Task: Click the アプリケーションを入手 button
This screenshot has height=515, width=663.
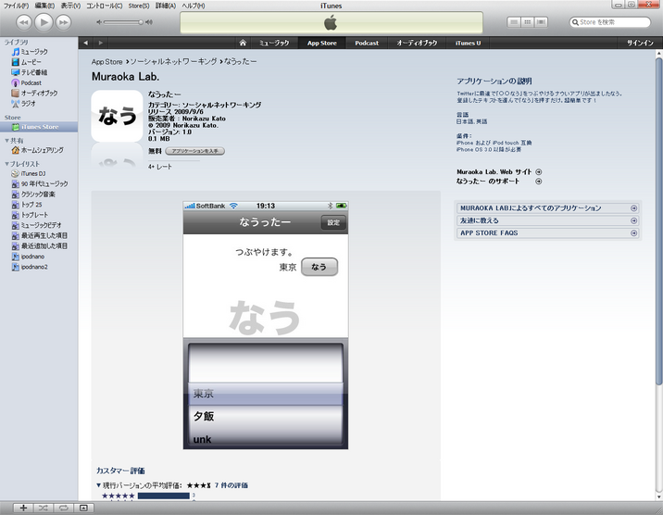Action: click(x=195, y=151)
